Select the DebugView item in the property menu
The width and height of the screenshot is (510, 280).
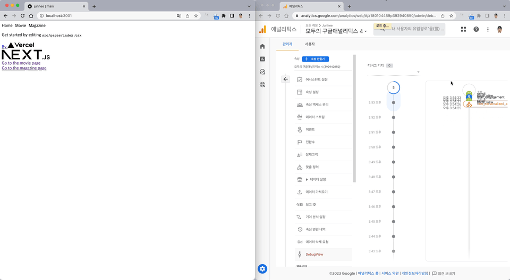(x=324, y=255)
